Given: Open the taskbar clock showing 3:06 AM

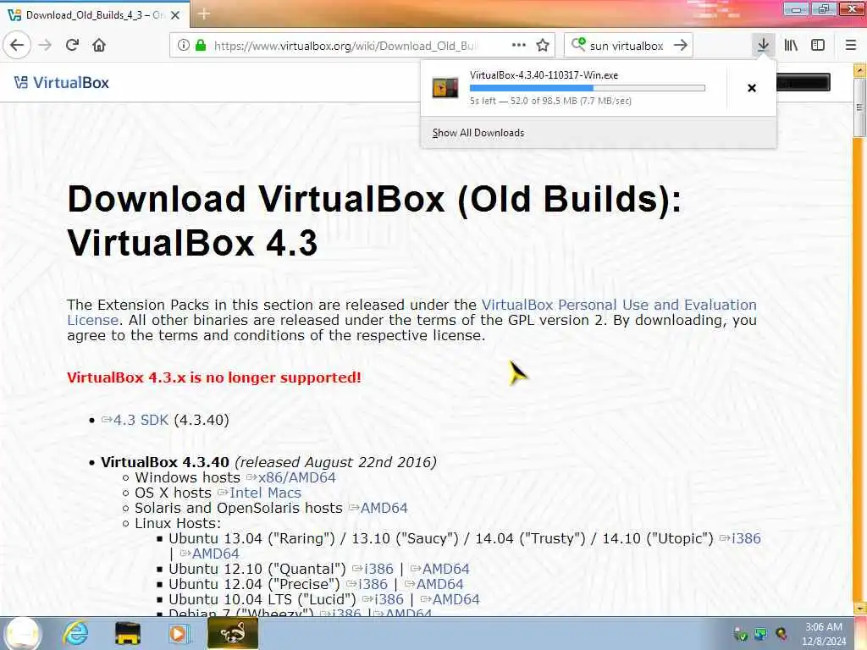Looking at the screenshot, I should 824,634.
